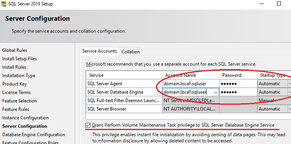The width and height of the screenshot is (291, 144).
Task: Open startup type dropdown for SQL Server Database Engine
Action: tap(289, 92)
